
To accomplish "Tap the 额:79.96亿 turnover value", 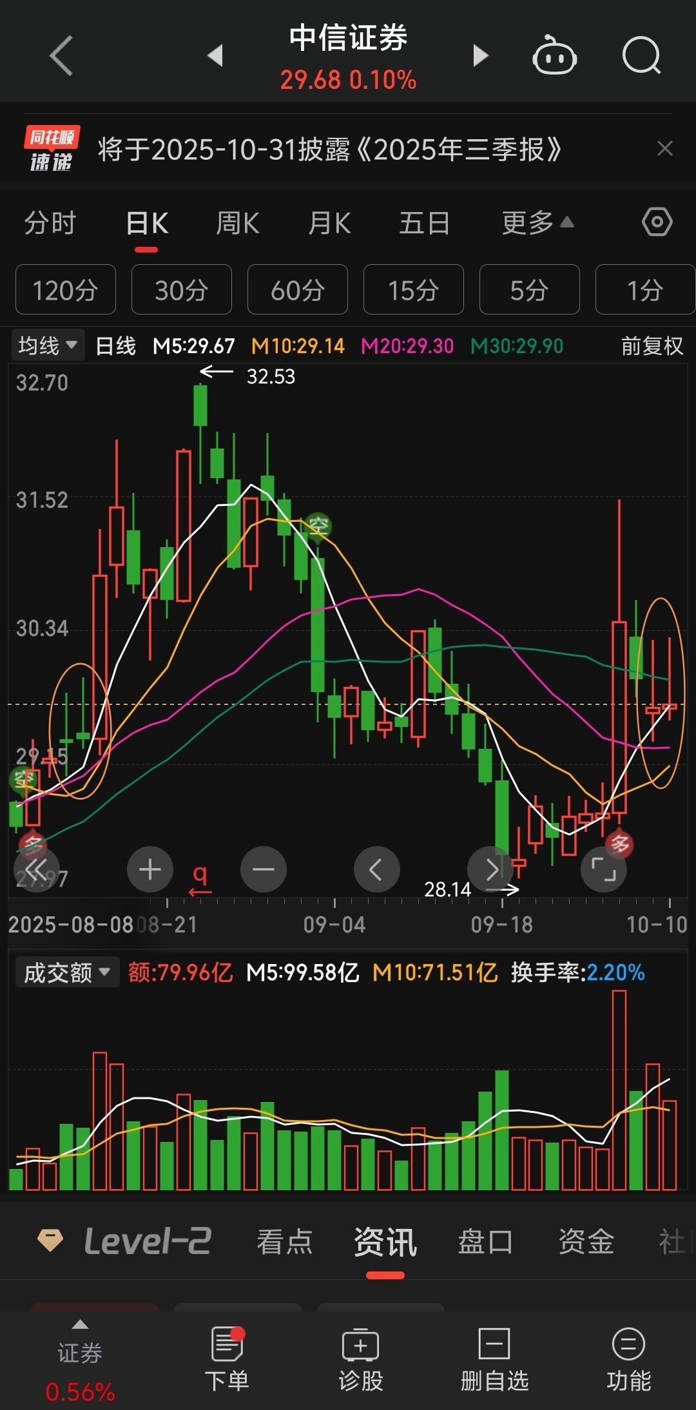I will pos(180,972).
